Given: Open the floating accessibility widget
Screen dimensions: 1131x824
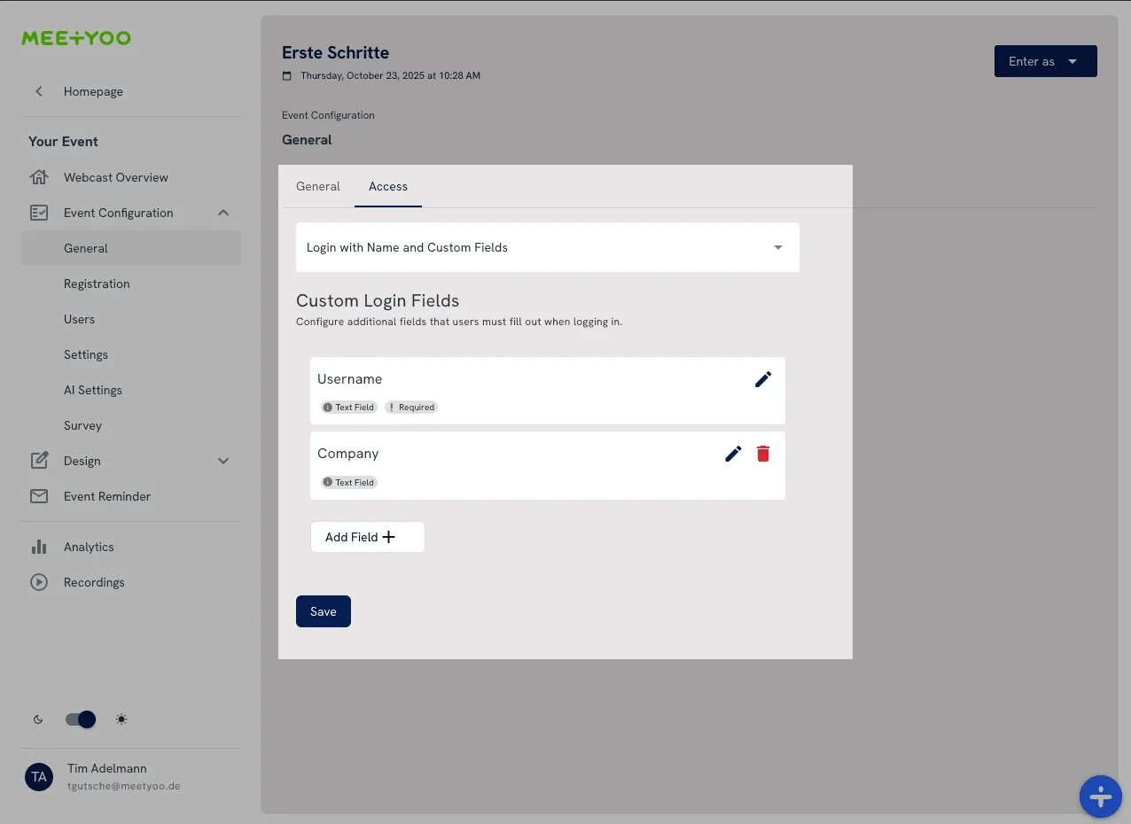Looking at the screenshot, I should point(1100,797).
